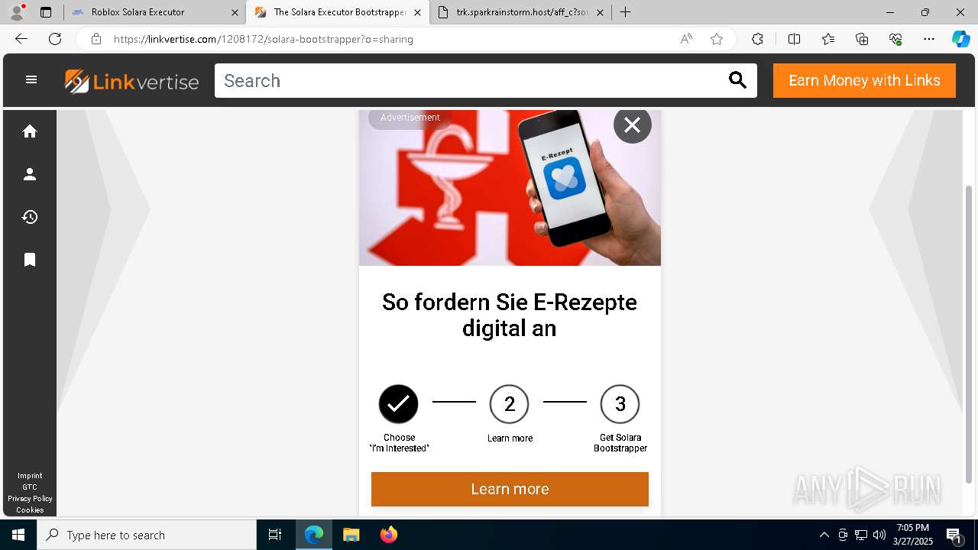Open Firefox from the taskbar
Screen dimensions: 978x550
click(x=389, y=535)
